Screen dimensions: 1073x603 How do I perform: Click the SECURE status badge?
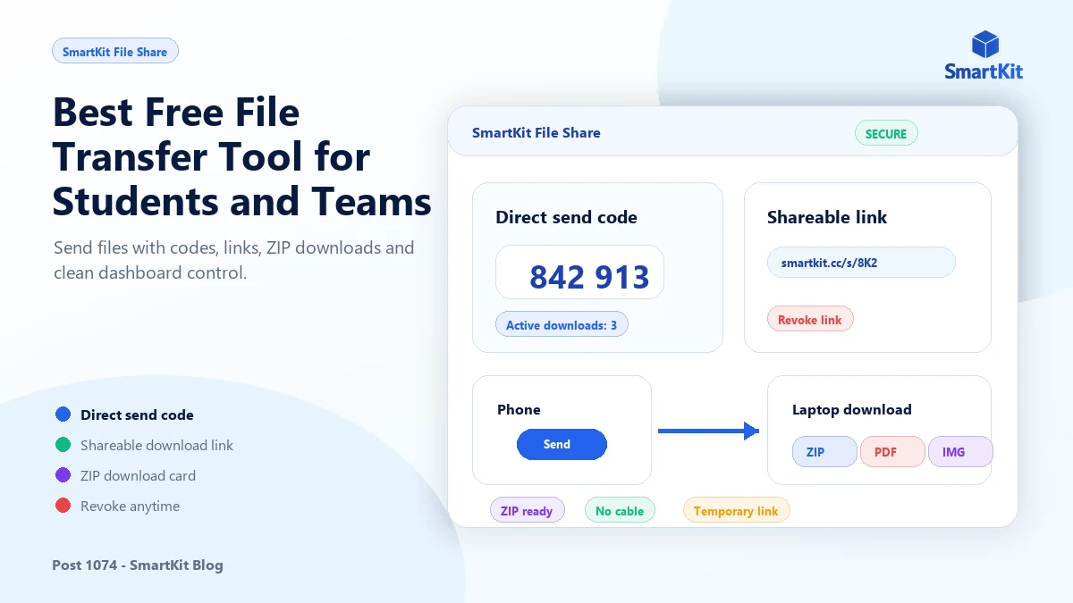[x=886, y=134]
